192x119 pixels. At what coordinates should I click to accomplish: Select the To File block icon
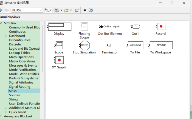pyautogui.click(x=135, y=45)
